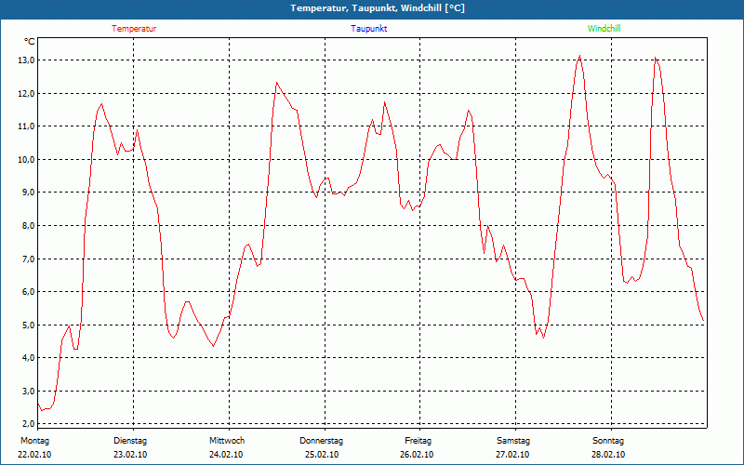744x465 pixels.
Task: Click the red Temperatur legend label
Action: click(x=134, y=29)
